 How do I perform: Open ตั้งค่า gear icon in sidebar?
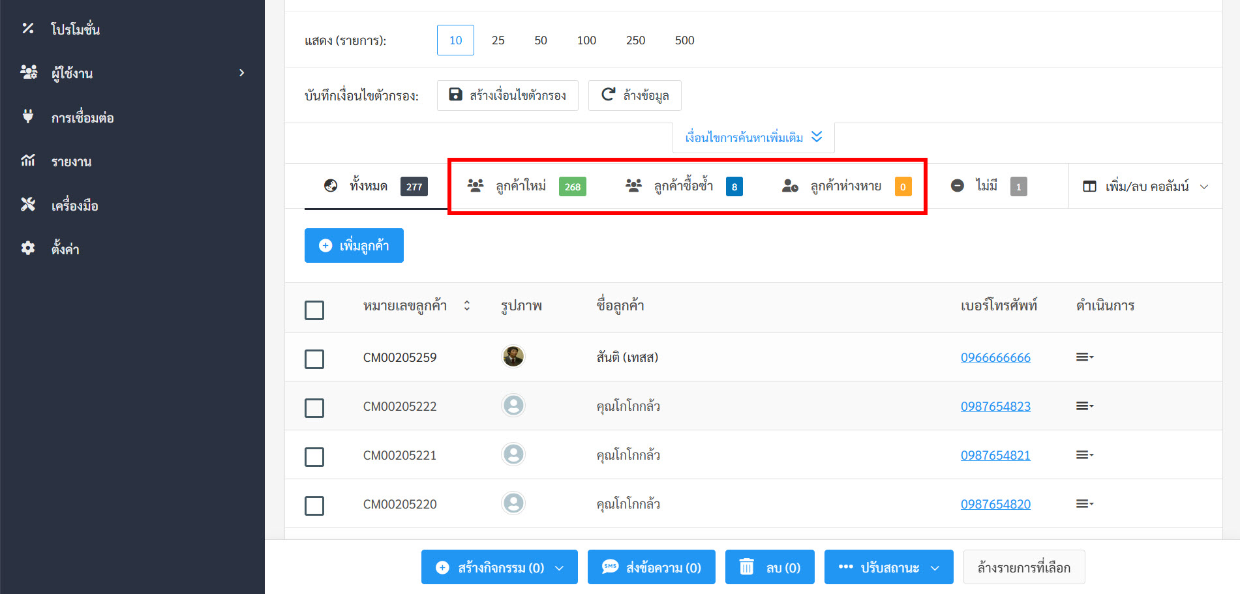(x=28, y=248)
